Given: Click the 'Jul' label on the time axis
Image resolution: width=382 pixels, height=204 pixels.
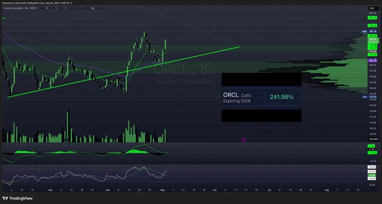Looking at the screenshot, I should click(270, 190).
